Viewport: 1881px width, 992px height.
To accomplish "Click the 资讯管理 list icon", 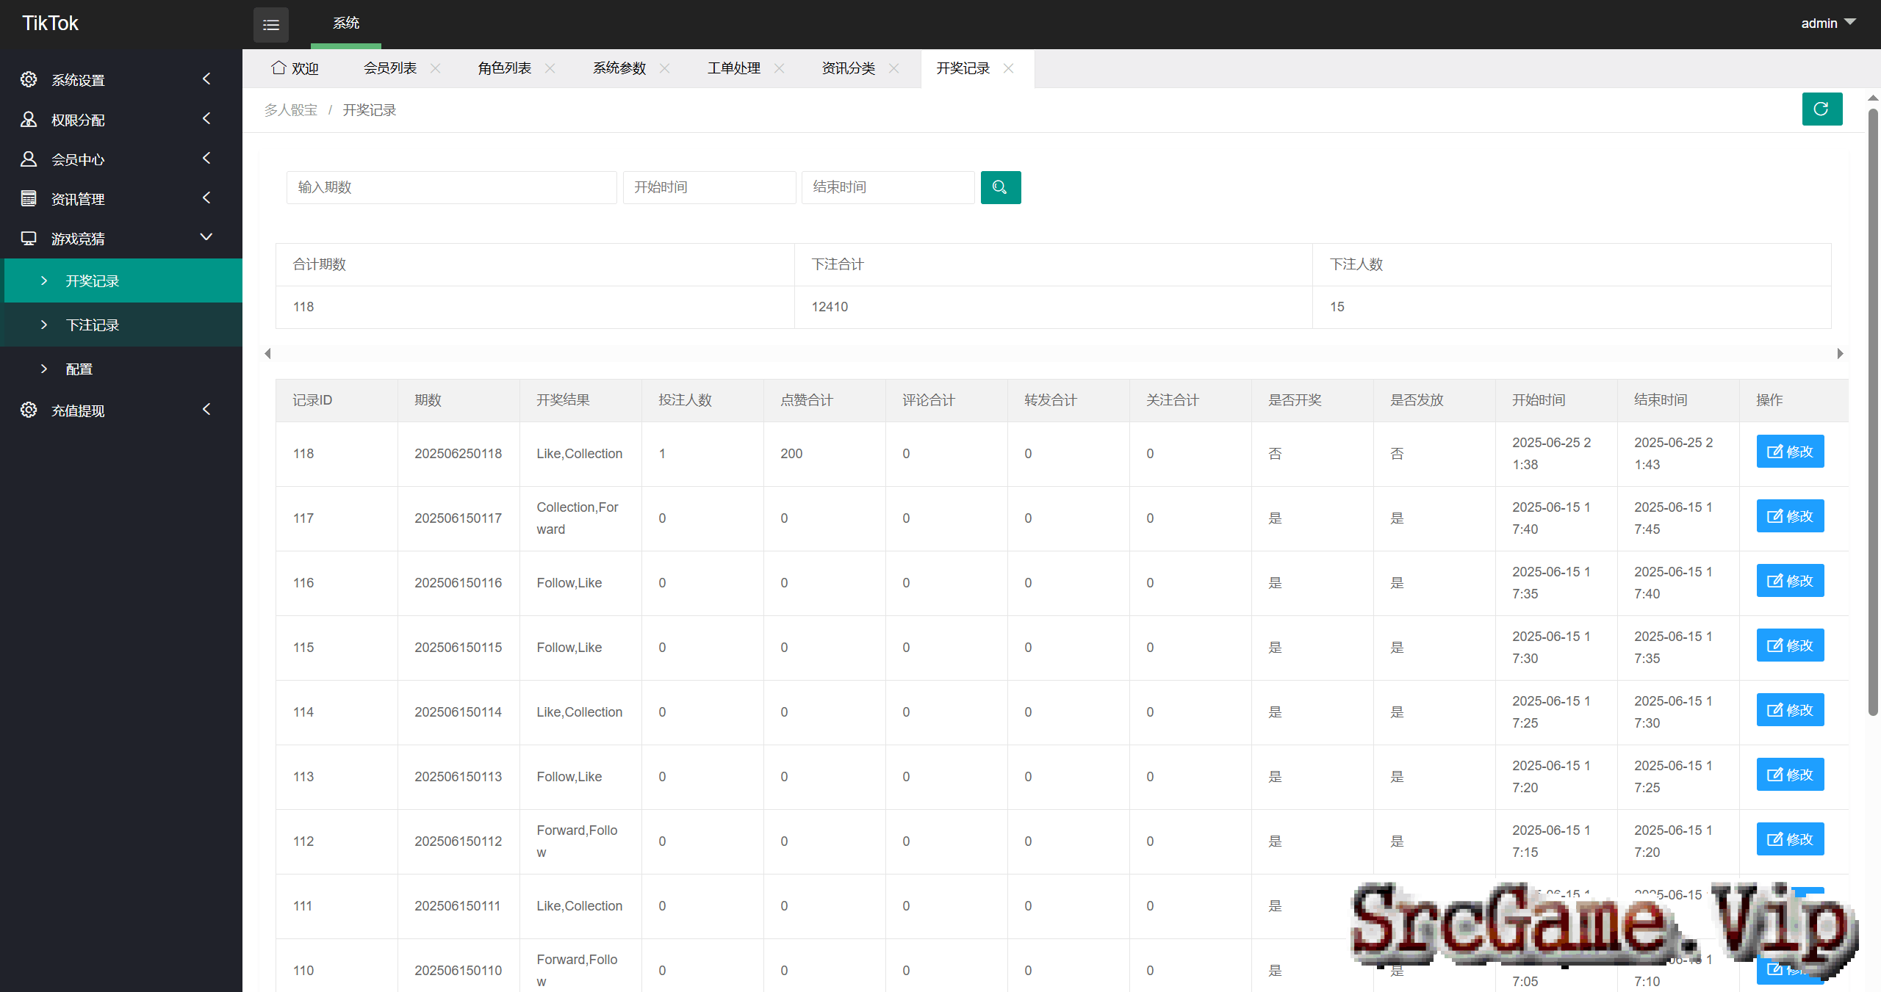I will [x=29, y=198].
